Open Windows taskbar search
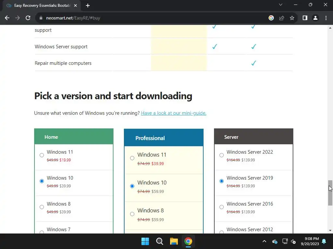This screenshot has height=249, width=333. point(159,241)
